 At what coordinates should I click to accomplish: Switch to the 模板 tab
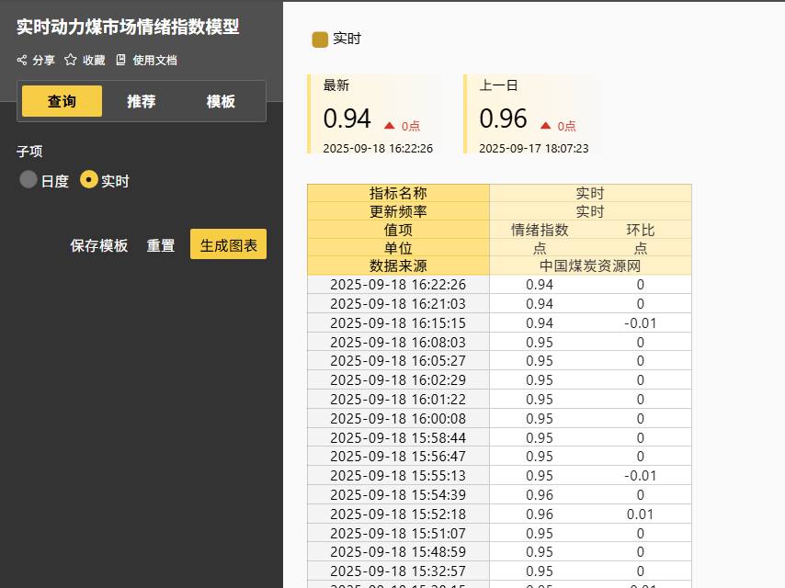(x=221, y=101)
